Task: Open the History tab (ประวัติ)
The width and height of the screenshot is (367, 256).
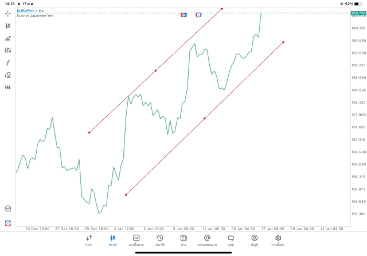Action: click(x=160, y=241)
